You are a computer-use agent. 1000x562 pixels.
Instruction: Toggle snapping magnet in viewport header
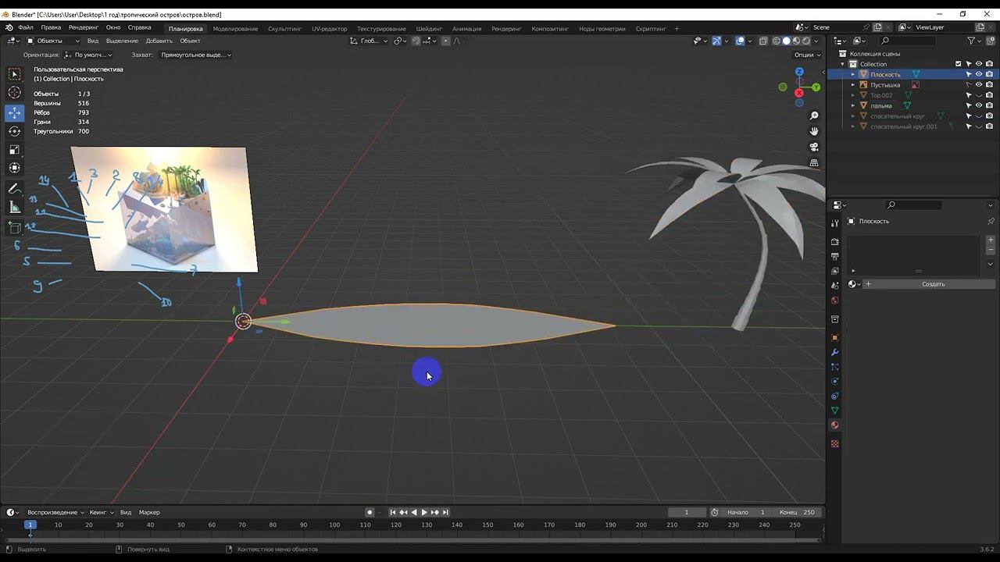pyautogui.click(x=416, y=41)
